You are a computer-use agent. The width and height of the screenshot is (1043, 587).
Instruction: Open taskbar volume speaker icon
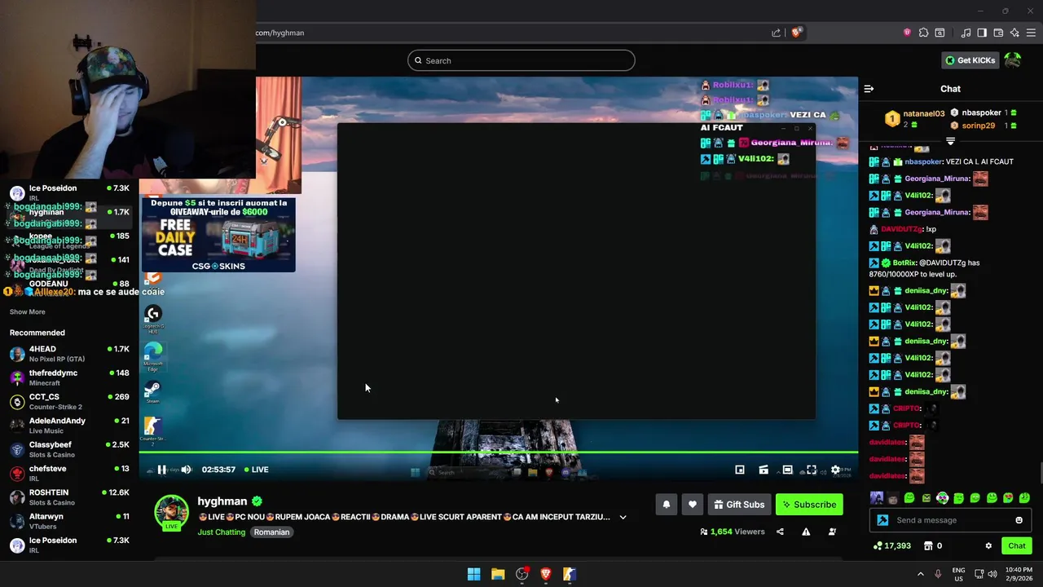click(x=992, y=574)
